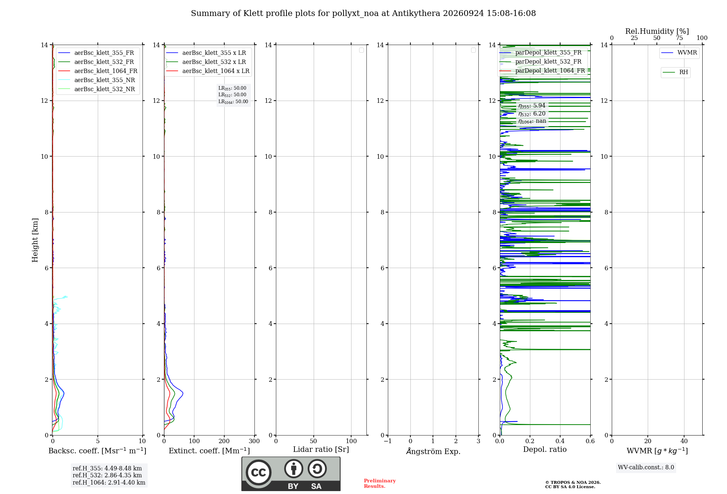The width and height of the screenshot is (727, 494).
Task: Select the 'aerBsc_klett_355 x LR' legend entry
Action: click(x=214, y=53)
